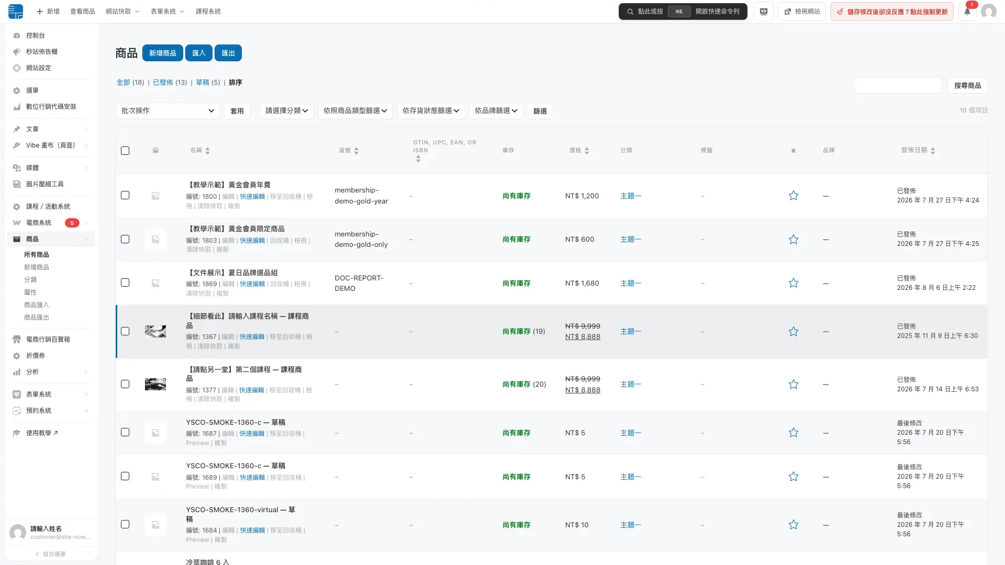Sort the table by 價格 column
The image size is (1005, 565).
pos(579,151)
